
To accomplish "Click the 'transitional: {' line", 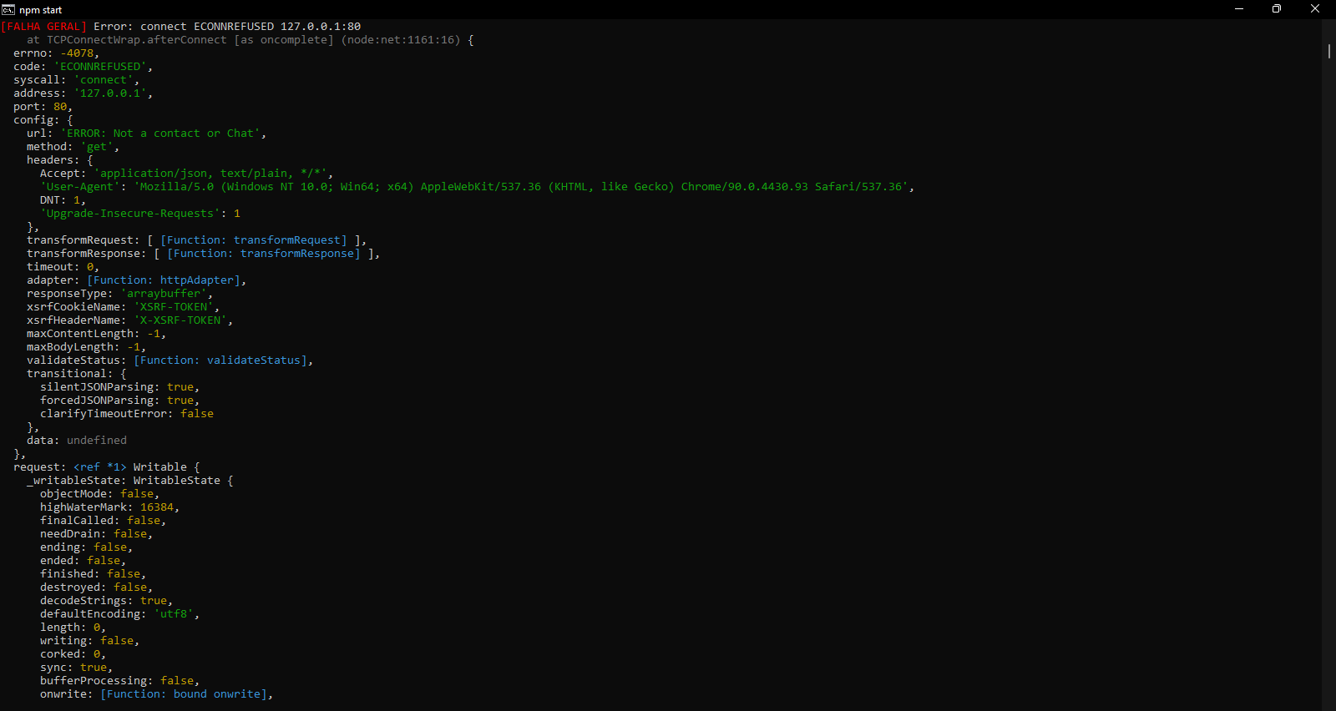I will 77,374.
